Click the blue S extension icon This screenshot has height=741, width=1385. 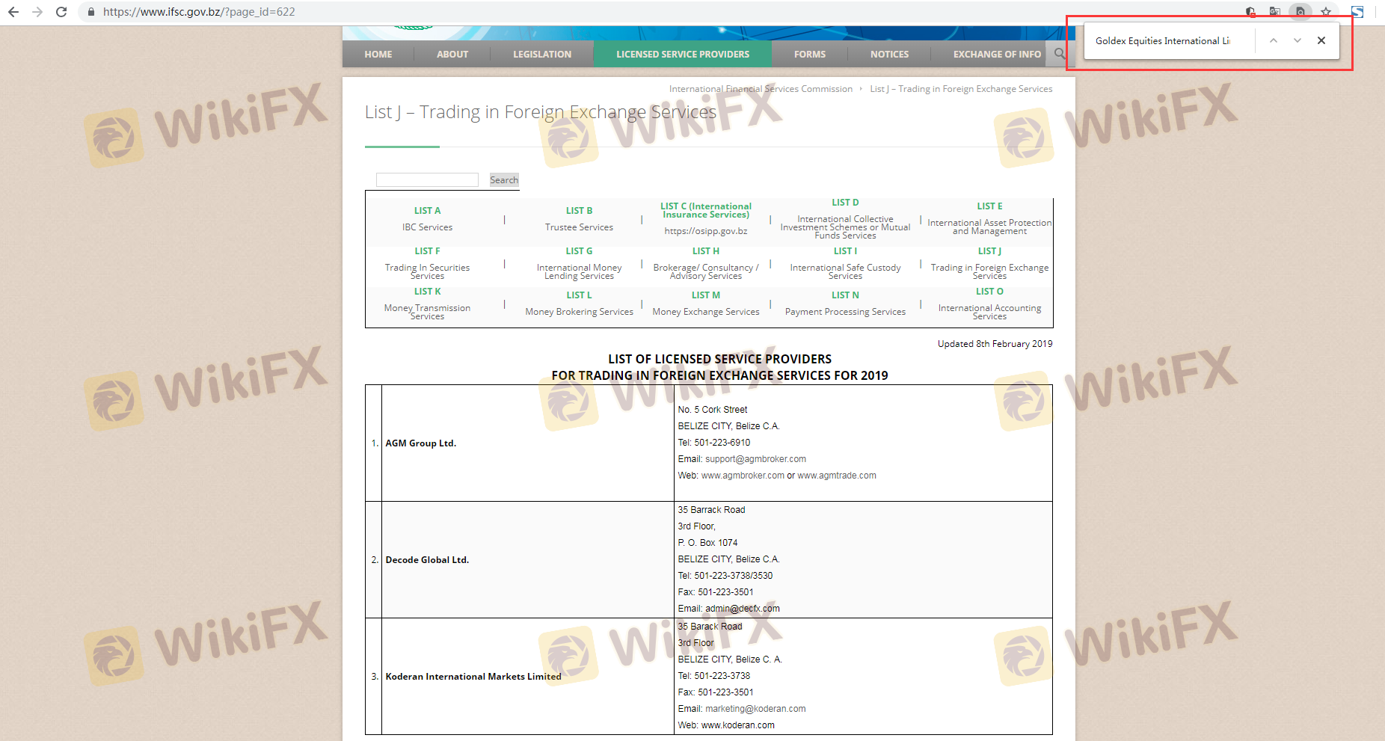(x=1357, y=12)
